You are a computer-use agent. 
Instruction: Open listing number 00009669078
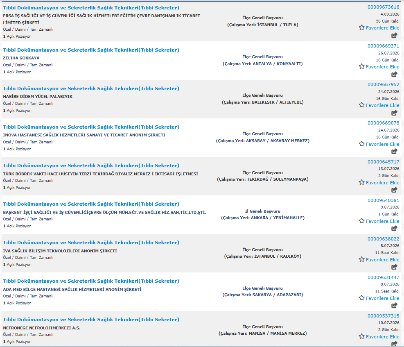(x=384, y=123)
